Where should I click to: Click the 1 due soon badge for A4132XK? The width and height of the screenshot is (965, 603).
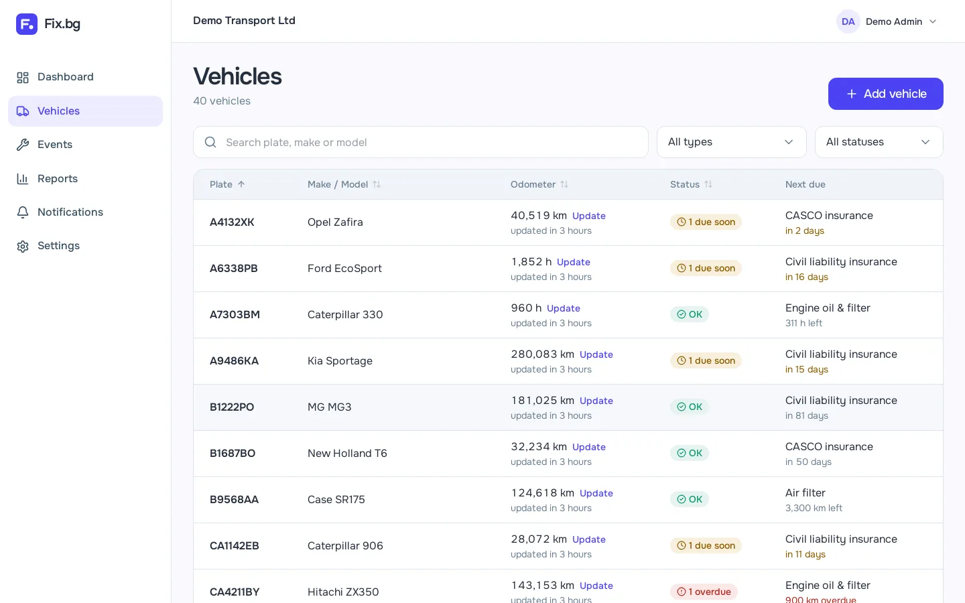click(x=706, y=222)
